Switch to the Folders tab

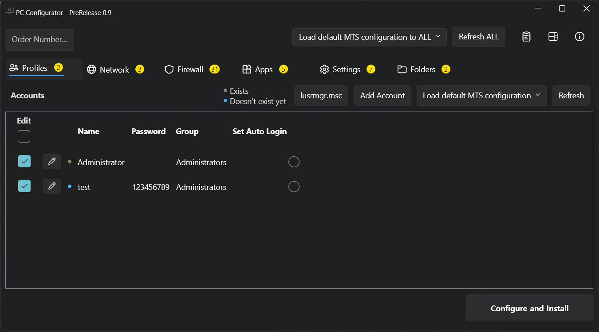422,69
